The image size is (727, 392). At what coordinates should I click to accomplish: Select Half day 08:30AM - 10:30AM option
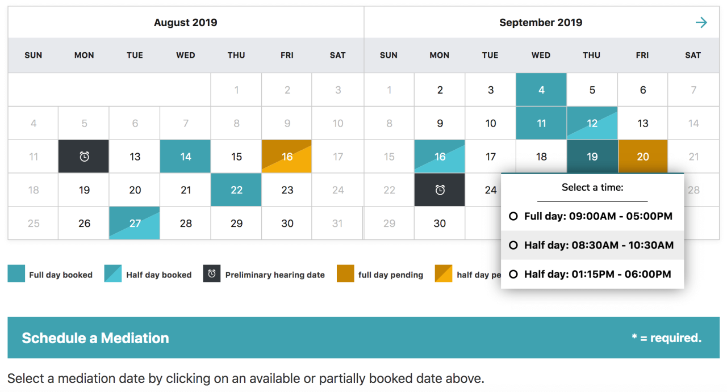pos(592,245)
